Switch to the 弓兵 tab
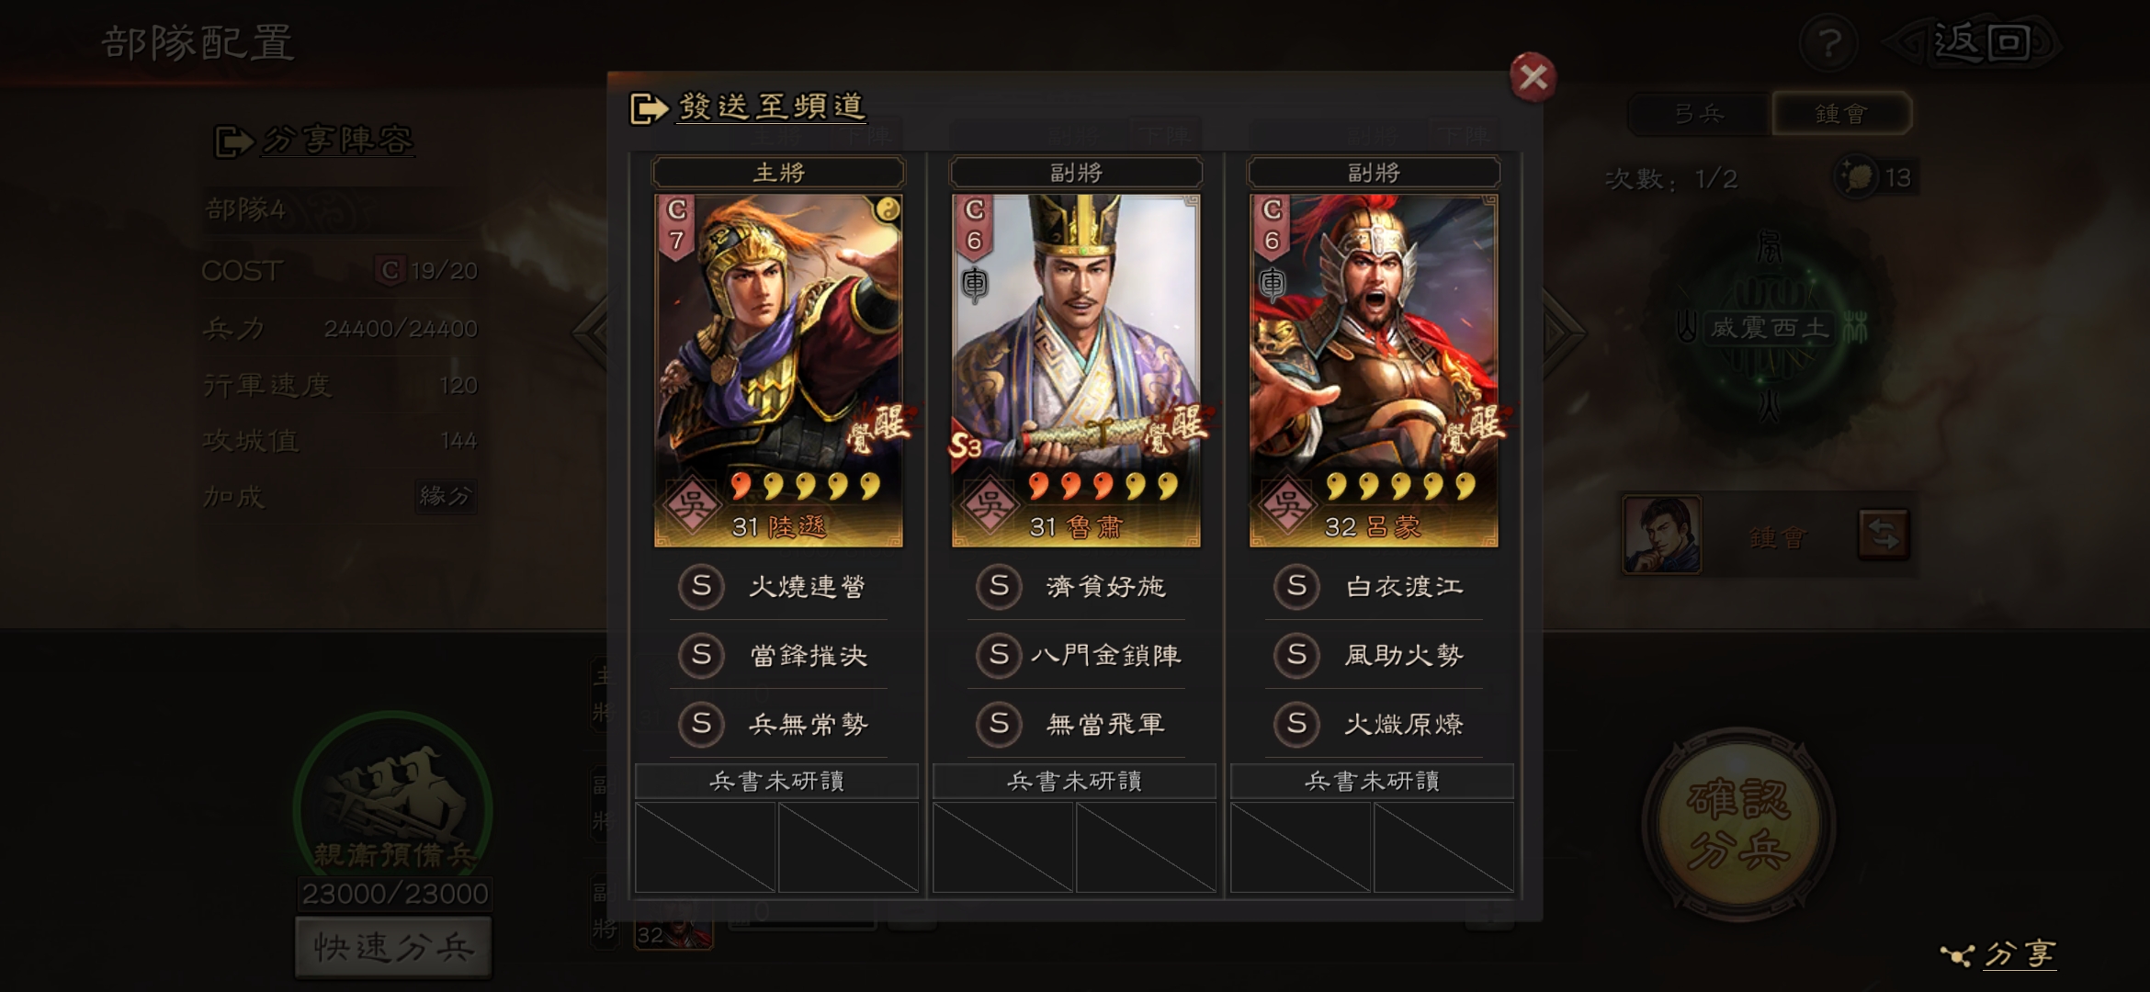 coord(1699,114)
